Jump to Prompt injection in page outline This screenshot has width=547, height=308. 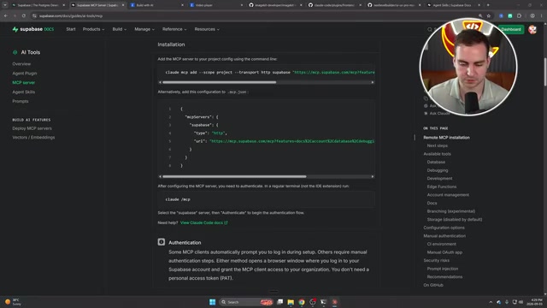tap(443, 269)
